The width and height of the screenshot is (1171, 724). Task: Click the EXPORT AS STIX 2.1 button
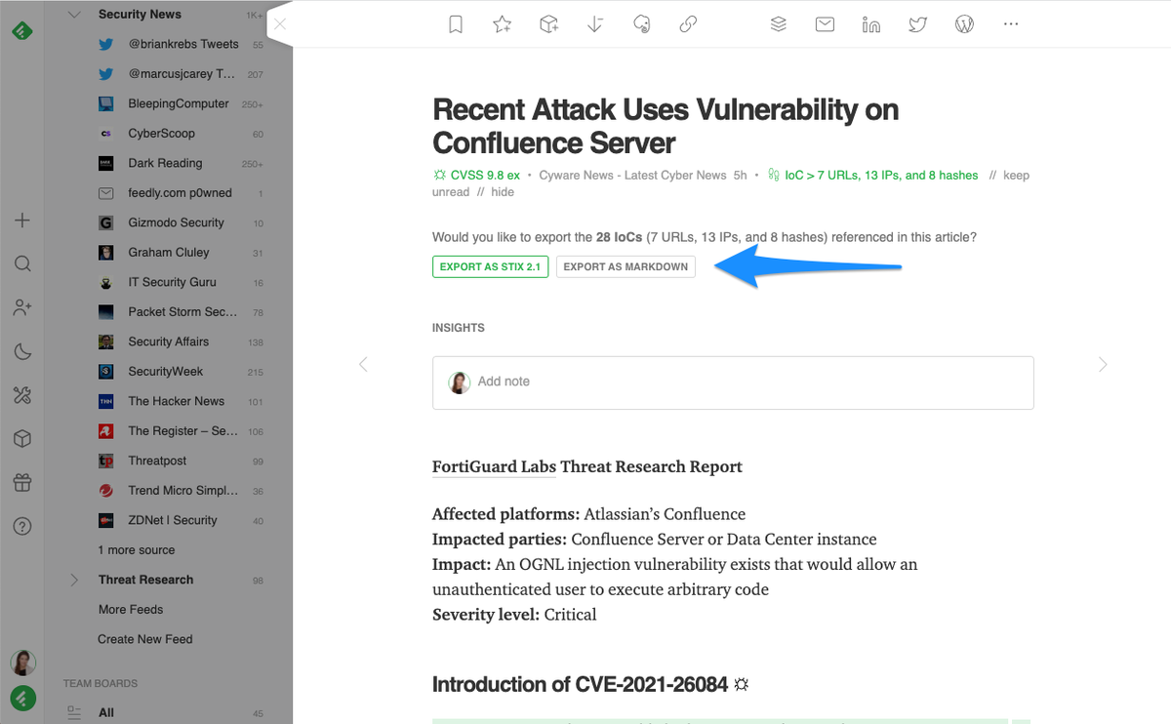[490, 265]
